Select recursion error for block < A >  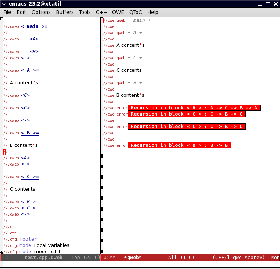(194, 108)
